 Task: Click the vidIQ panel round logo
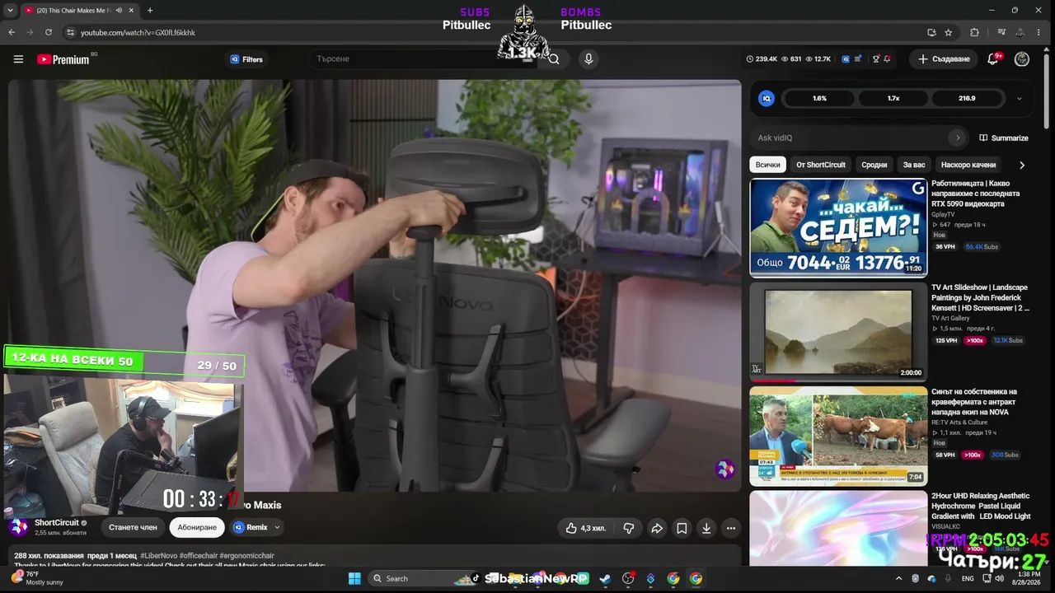tap(767, 98)
